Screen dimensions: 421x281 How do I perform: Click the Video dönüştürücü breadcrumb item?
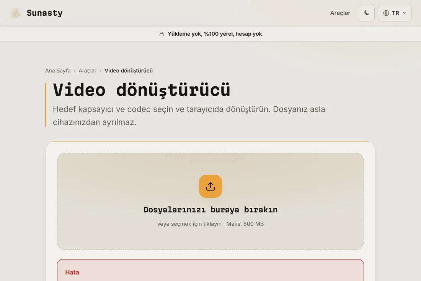pyautogui.click(x=129, y=71)
